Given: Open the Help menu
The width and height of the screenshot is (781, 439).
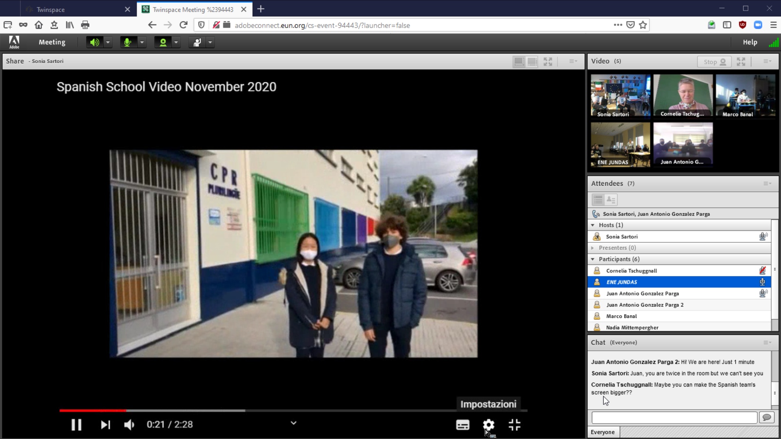Looking at the screenshot, I should (750, 42).
